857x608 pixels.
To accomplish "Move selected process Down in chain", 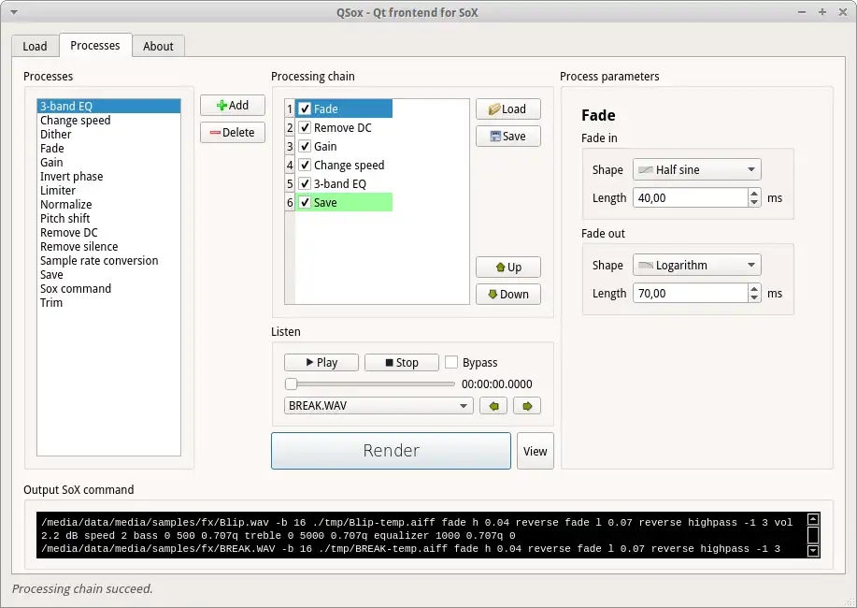I will [507, 295].
